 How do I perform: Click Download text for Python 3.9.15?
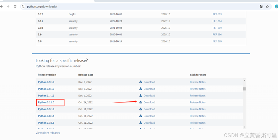(149, 109)
